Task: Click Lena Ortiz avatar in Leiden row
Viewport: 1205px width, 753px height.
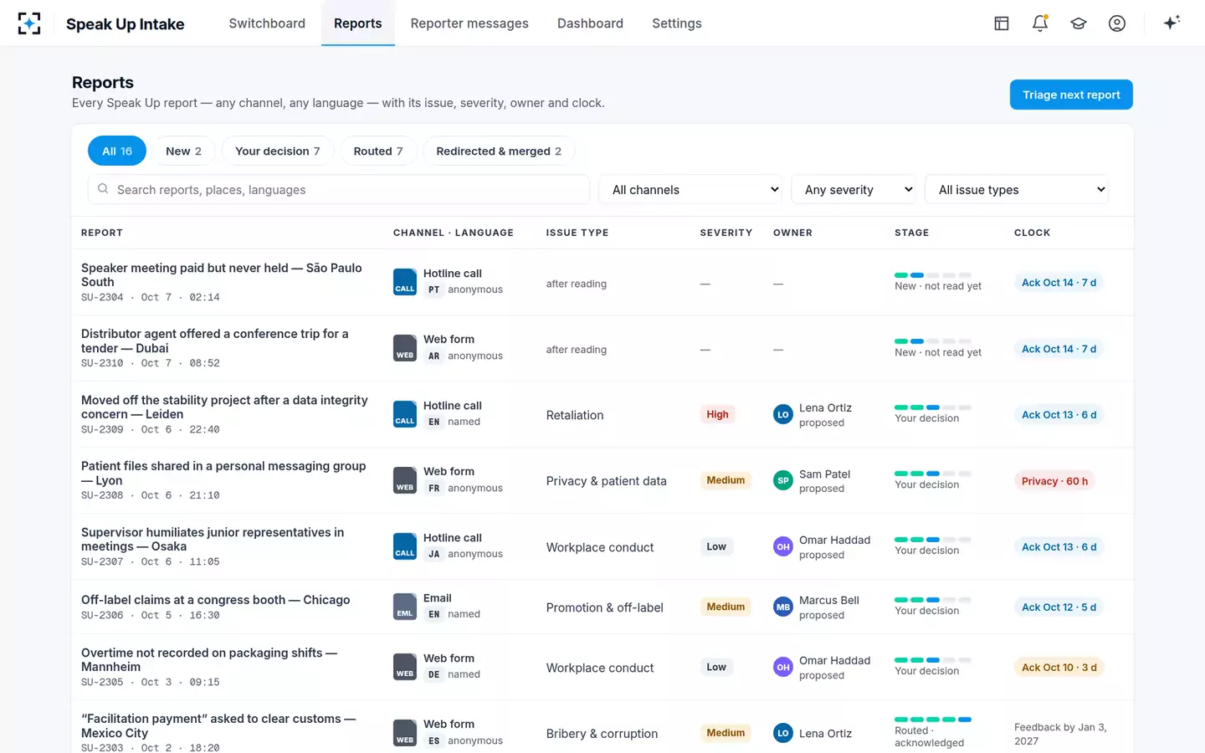Action: (783, 414)
